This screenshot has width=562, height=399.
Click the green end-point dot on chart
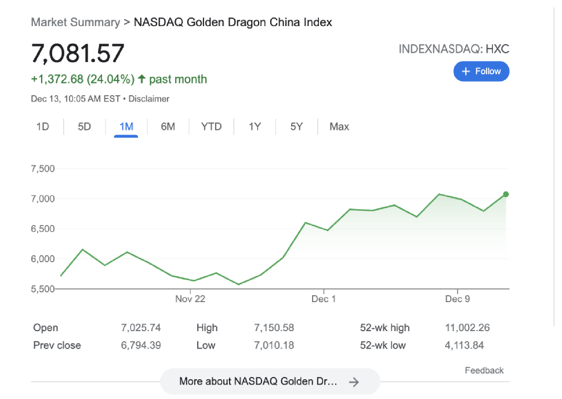point(506,194)
